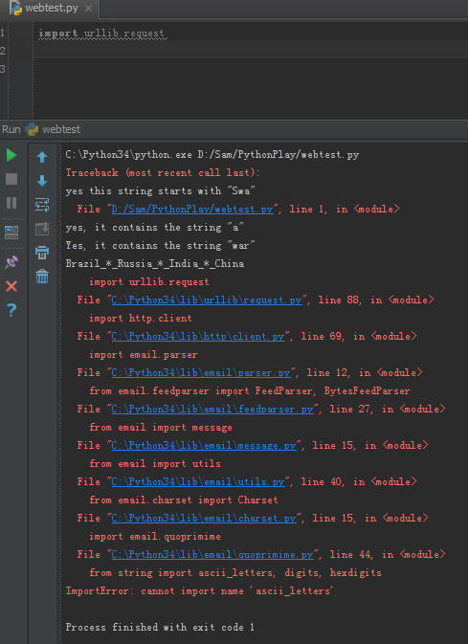The image size is (468, 644).
Task: Open the D:/Sam/PythonPlay/webtest.py link
Action: pos(192,209)
